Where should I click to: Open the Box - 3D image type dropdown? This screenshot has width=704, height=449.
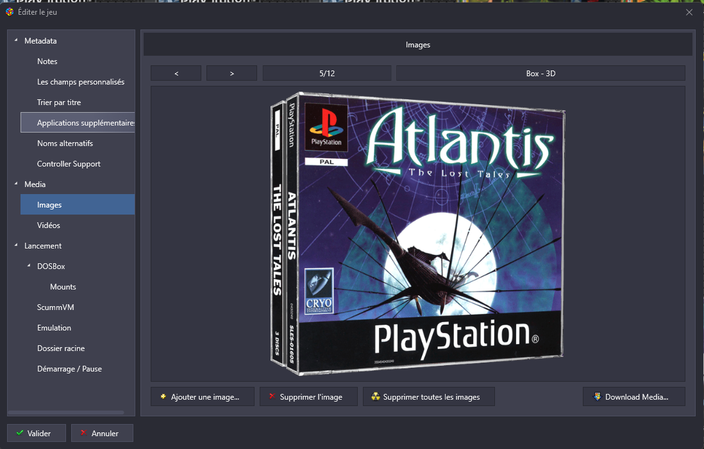coord(541,73)
